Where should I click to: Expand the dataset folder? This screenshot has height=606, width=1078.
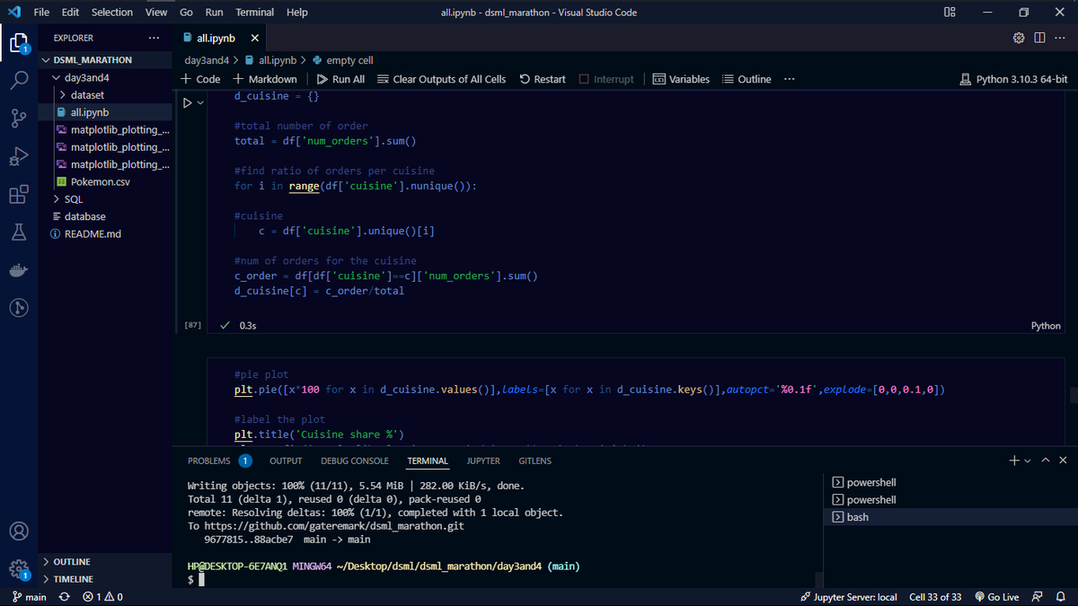[x=86, y=94]
